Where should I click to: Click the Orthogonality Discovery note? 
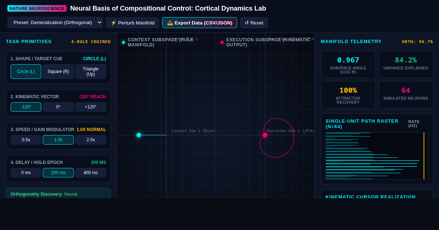[58, 193]
